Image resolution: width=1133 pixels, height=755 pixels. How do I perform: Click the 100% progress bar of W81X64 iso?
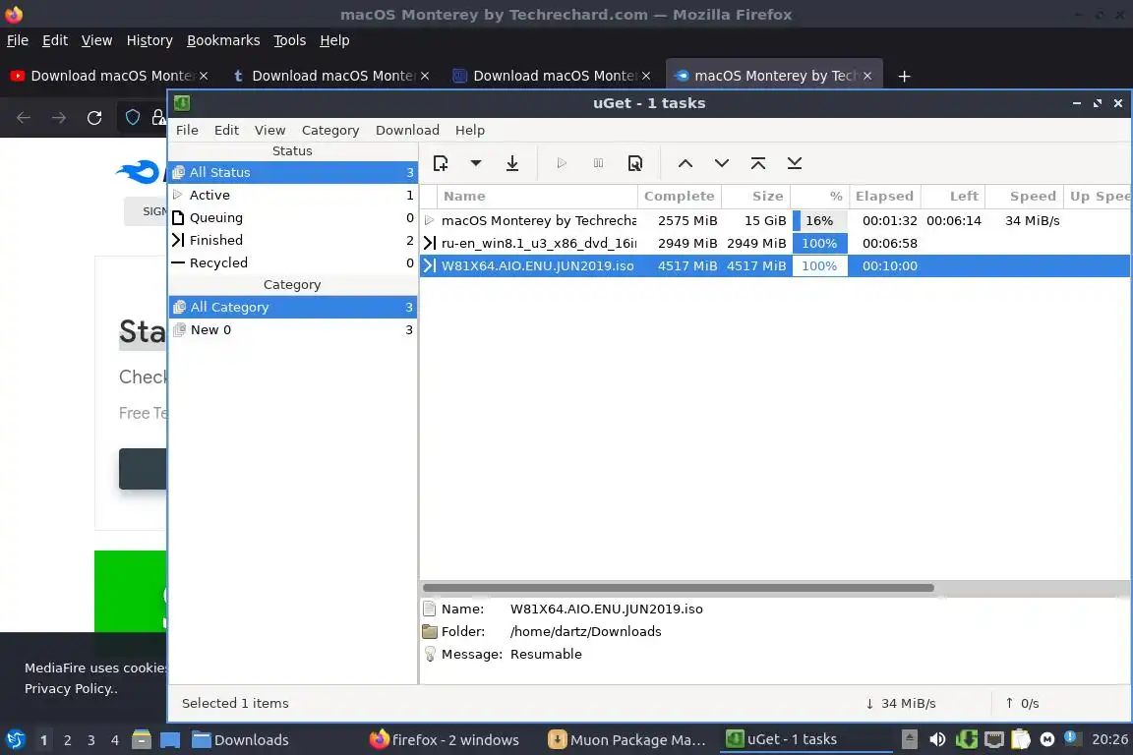pyautogui.click(x=820, y=265)
